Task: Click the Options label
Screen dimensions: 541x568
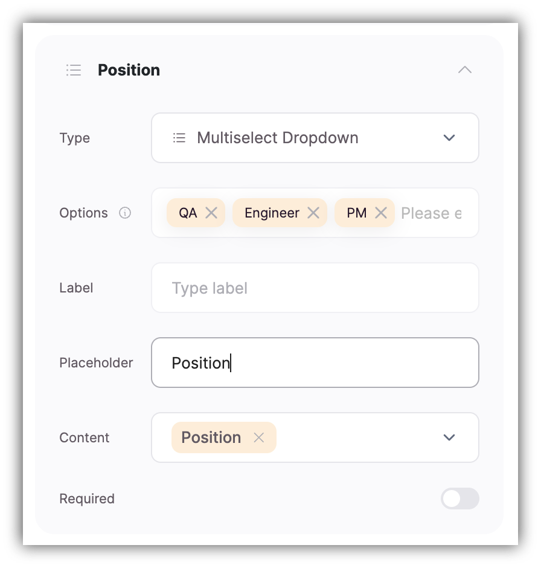Action: click(83, 213)
